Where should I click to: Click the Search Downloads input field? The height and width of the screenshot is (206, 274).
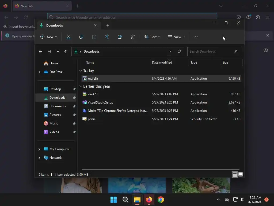click(211, 51)
